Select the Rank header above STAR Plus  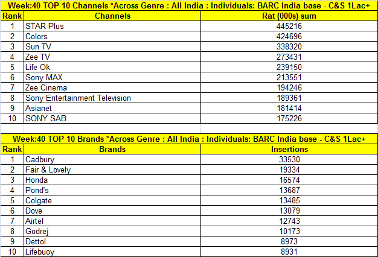pyautogui.click(x=12, y=16)
